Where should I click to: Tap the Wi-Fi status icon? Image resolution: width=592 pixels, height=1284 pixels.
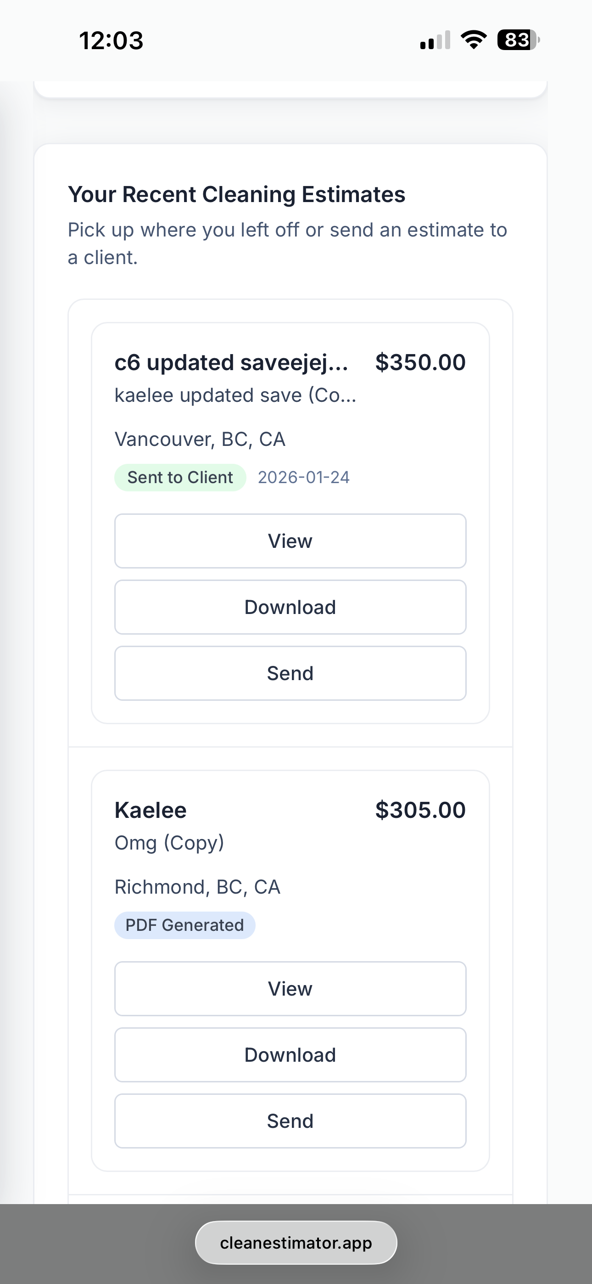474,40
